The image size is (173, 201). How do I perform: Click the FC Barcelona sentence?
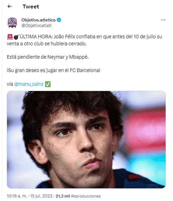(x=53, y=70)
